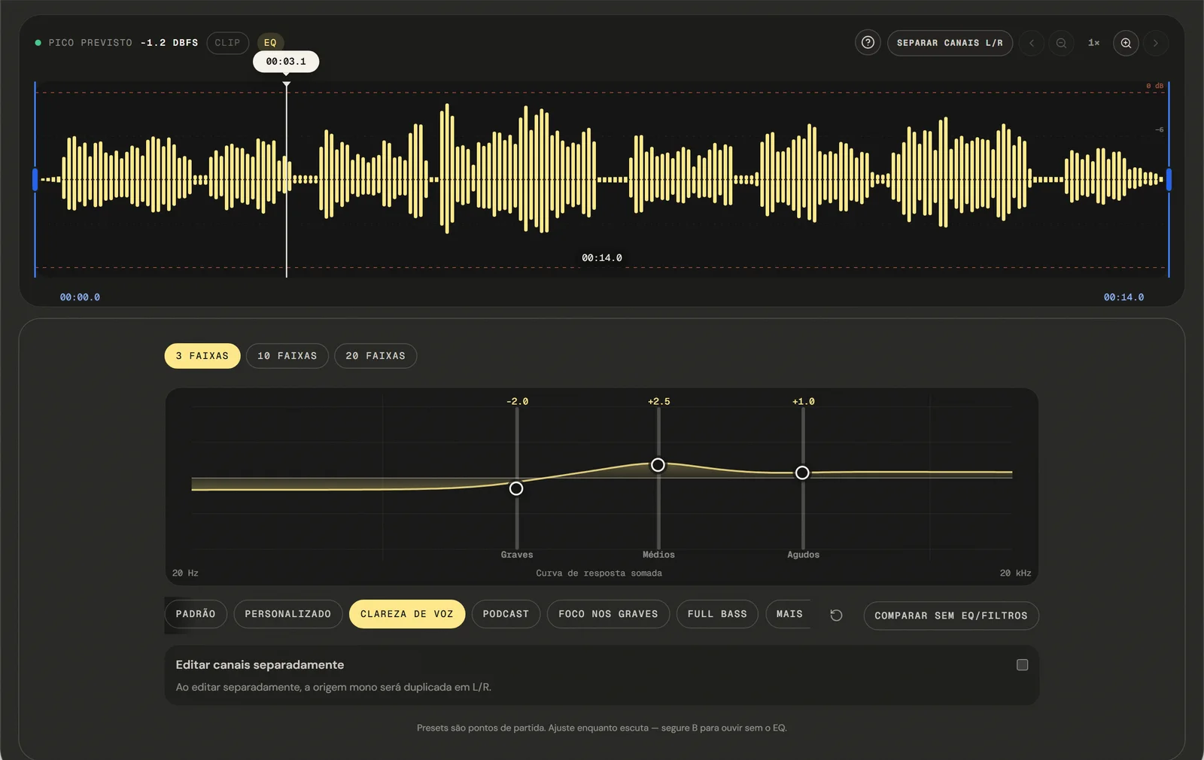Select the Padrão preset

[196, 614]
